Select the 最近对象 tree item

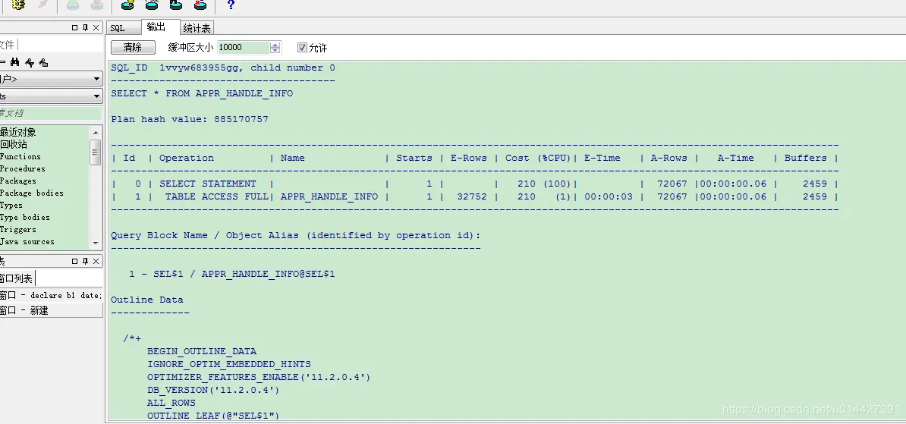click(18, 132)
